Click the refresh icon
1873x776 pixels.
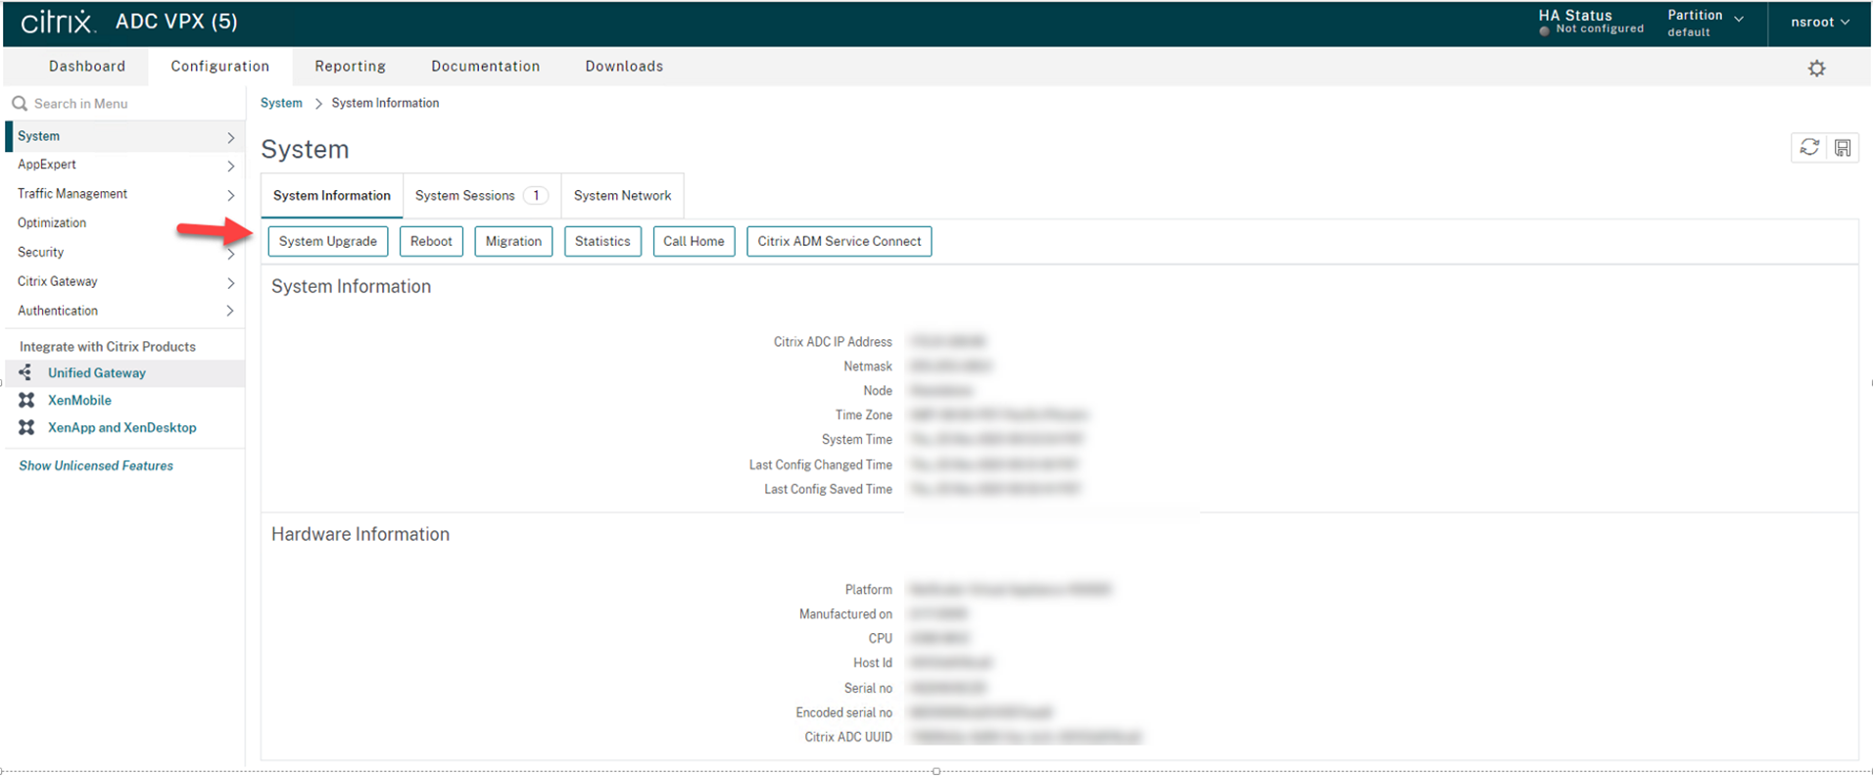point(1809,147)
